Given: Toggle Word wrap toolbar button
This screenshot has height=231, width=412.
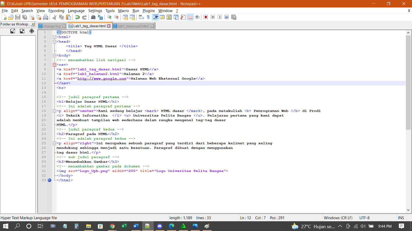Looking at the screenshot, I should tap(141, 17).
